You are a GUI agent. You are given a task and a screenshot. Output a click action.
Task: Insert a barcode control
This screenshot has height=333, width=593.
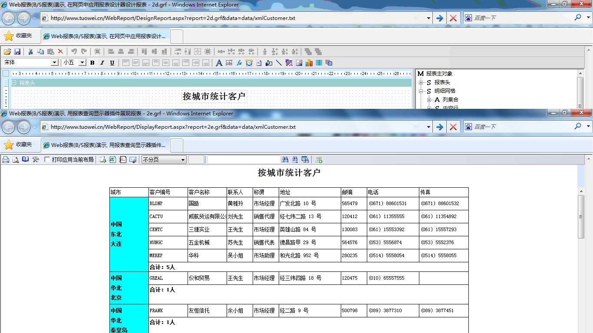[x=319, y=63]
